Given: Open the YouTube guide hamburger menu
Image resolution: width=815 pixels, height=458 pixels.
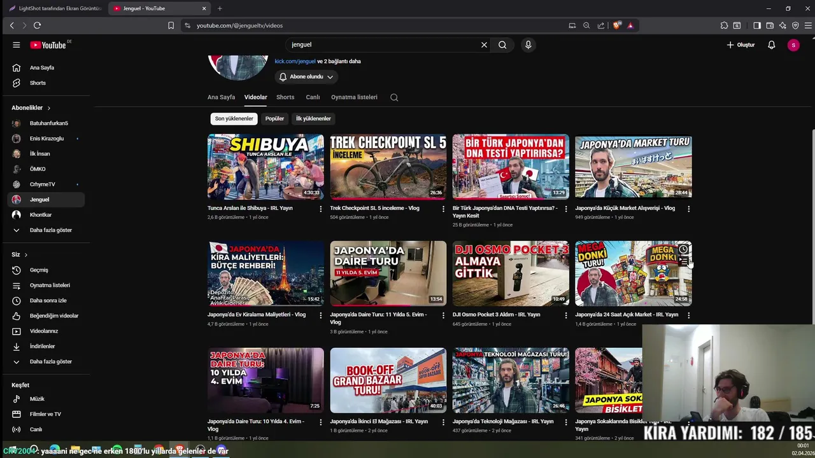Looking at the screenshot, I should pos(17,45).
